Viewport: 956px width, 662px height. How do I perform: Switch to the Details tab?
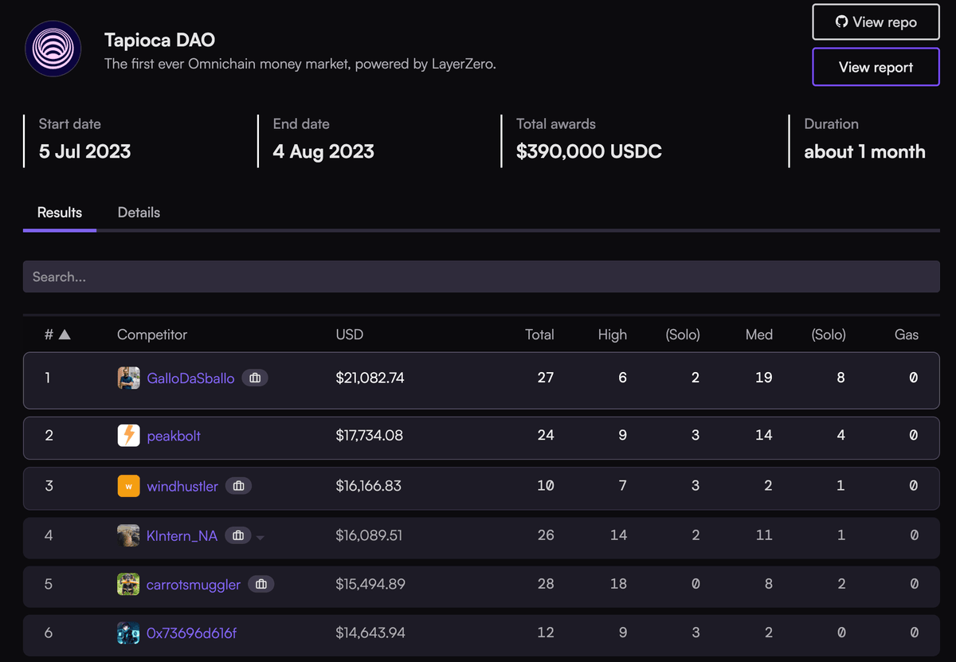tap(139, 213)
